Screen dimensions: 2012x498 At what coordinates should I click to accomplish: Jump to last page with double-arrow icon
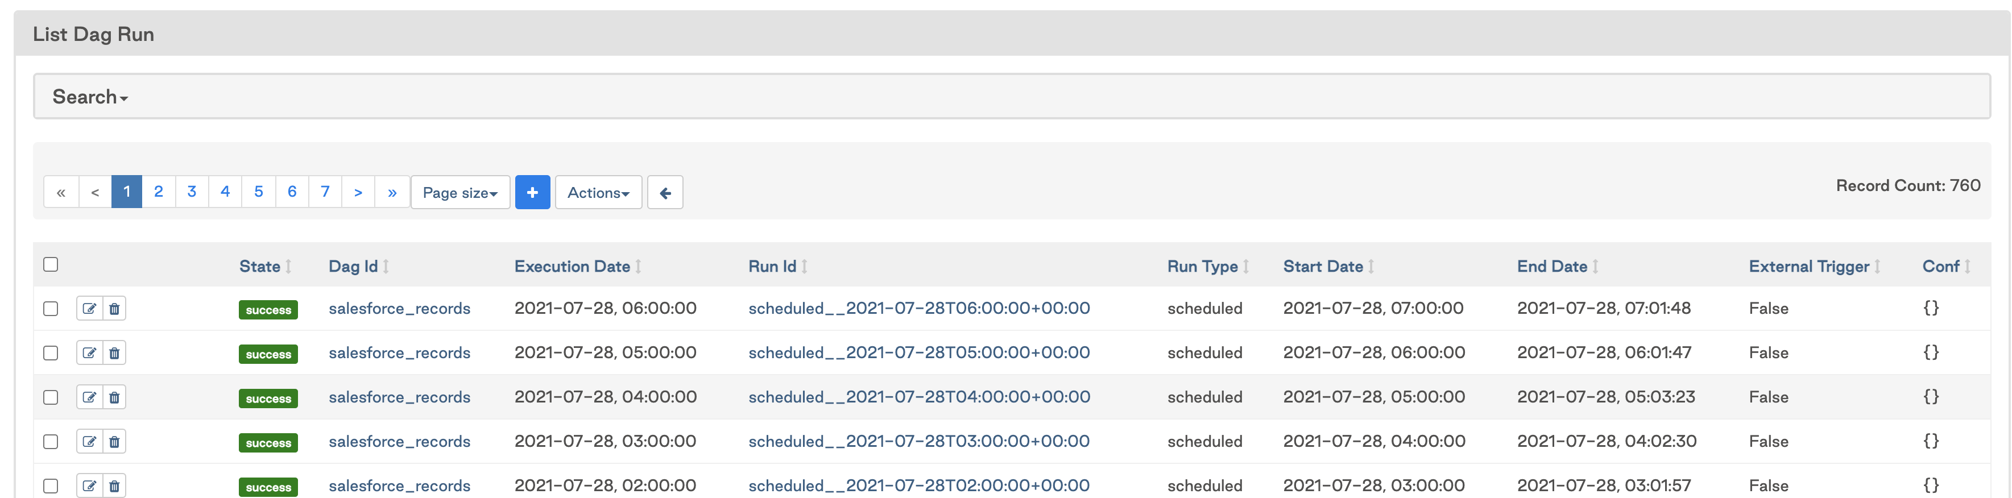point(392,192)
